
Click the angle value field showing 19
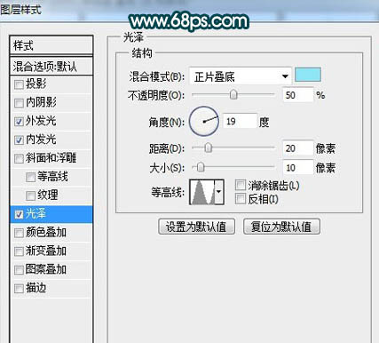click(x=240, y=121)
